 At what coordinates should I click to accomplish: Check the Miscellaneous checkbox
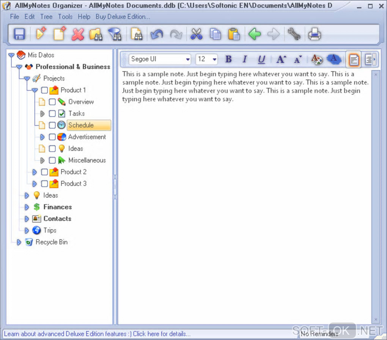pyautogui.click(x=52, y=160)
